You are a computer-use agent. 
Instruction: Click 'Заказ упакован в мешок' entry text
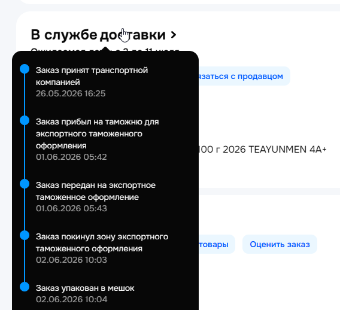point(85,288)
